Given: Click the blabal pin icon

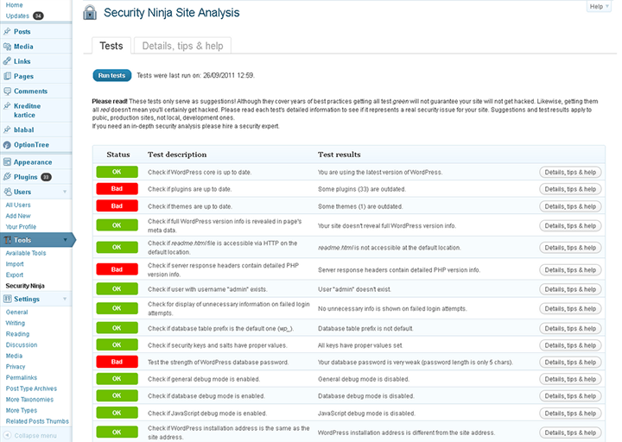Looking at the screenshot, I should pyautogui.click(x=7, y=129).
